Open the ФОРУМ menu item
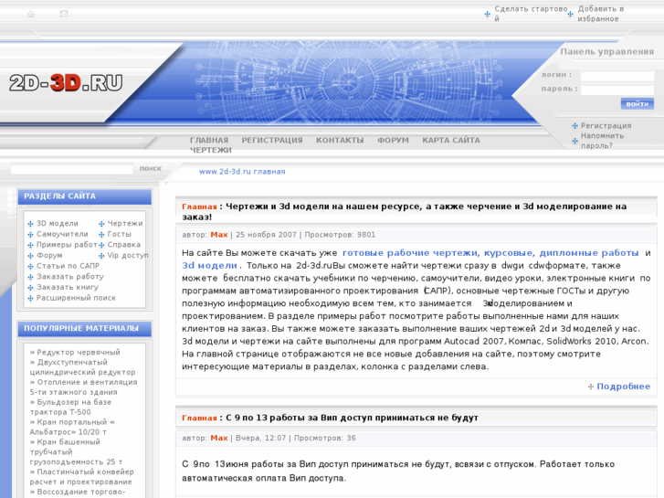Image resolution: width=664 pixels, height=498 pixels. [393, 141]
